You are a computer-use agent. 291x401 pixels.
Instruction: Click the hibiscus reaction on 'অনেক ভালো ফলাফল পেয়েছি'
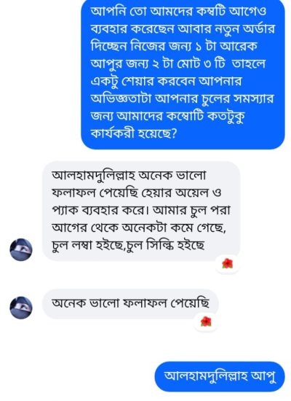(206, 322)
